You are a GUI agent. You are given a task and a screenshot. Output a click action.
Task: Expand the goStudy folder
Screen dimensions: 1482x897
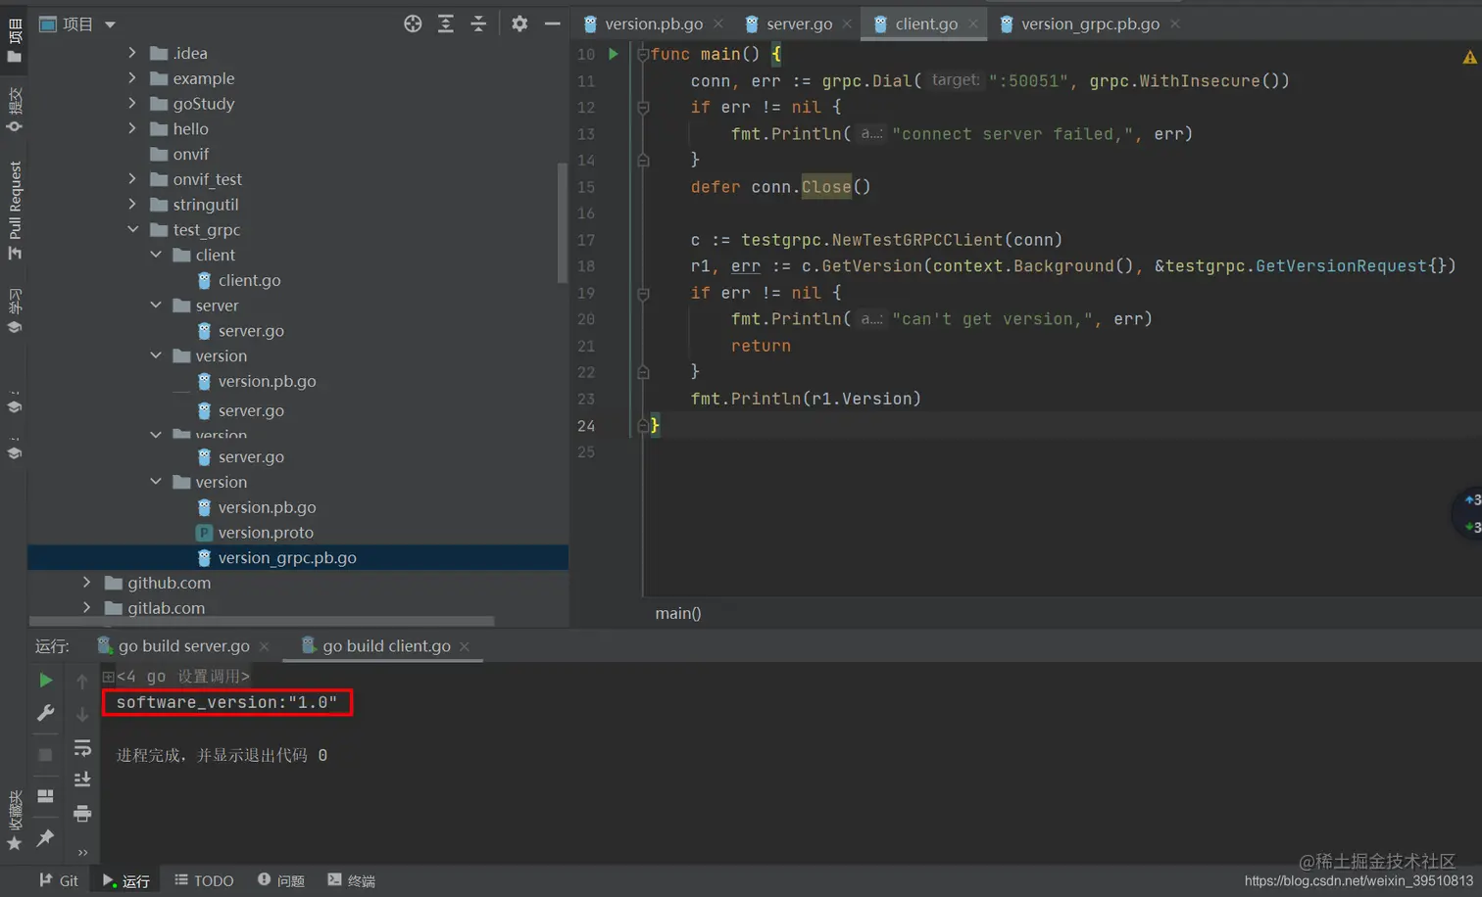(x=132, y=103)
